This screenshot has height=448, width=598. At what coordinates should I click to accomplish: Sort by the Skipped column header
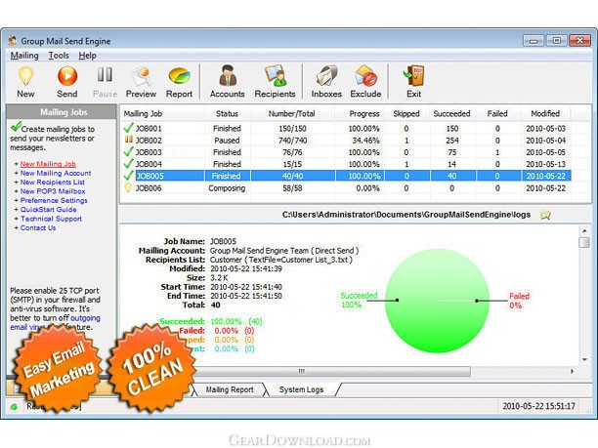coord(406,113)
